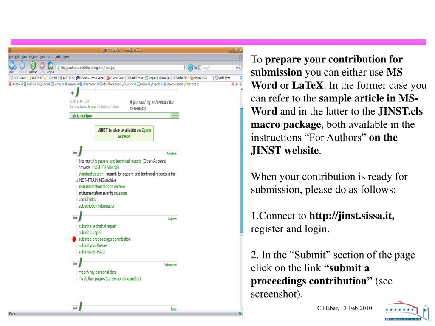Click the status icon in the status bar
This screenshot has height=326, width=435.
tap(240, 314)
